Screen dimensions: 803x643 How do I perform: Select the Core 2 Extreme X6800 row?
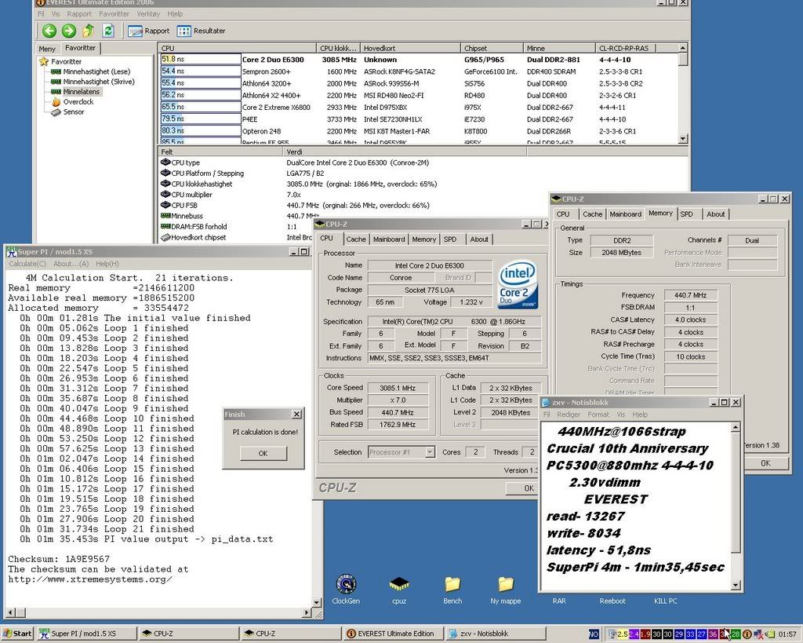418,107
